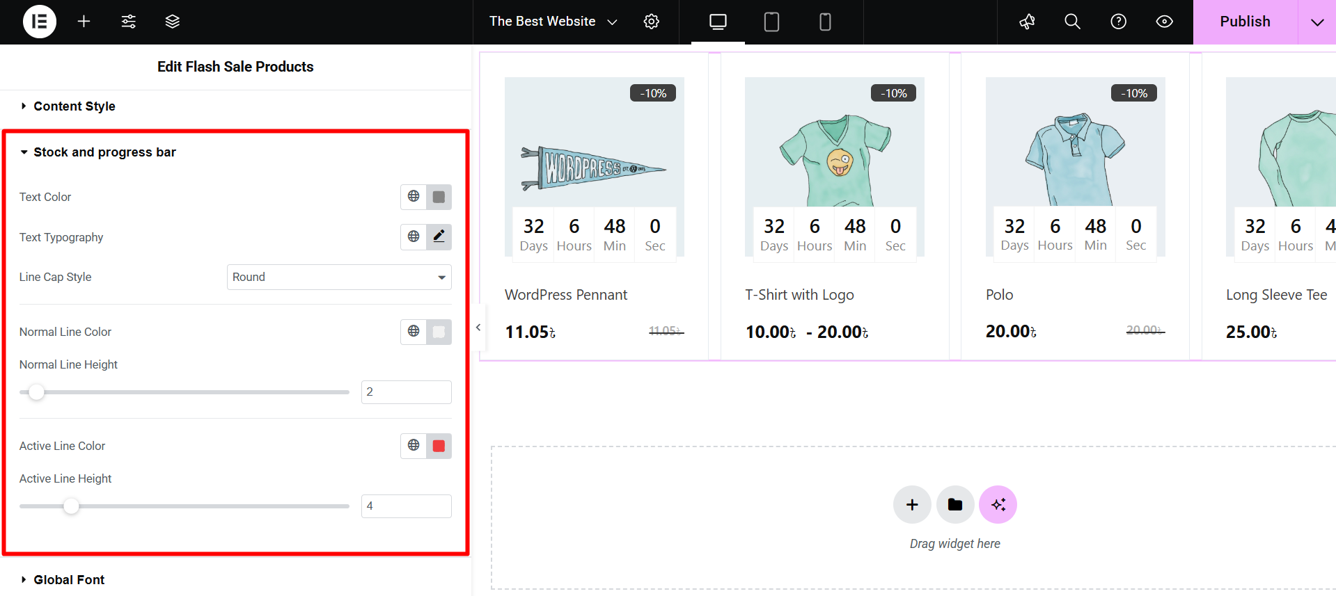Expand the Global Font section
1336x596 pixels.
pos(69,579)
